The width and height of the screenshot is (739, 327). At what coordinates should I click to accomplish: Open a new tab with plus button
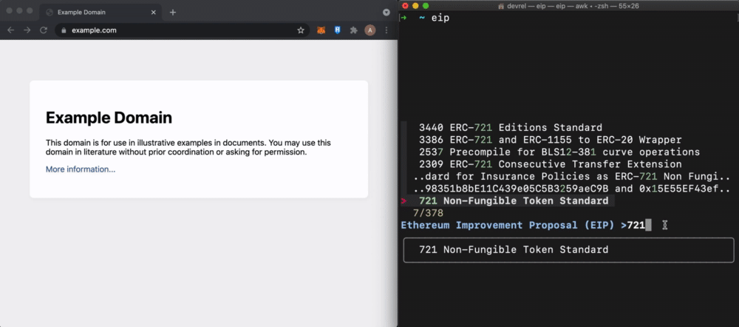click(x=172, y=13)
